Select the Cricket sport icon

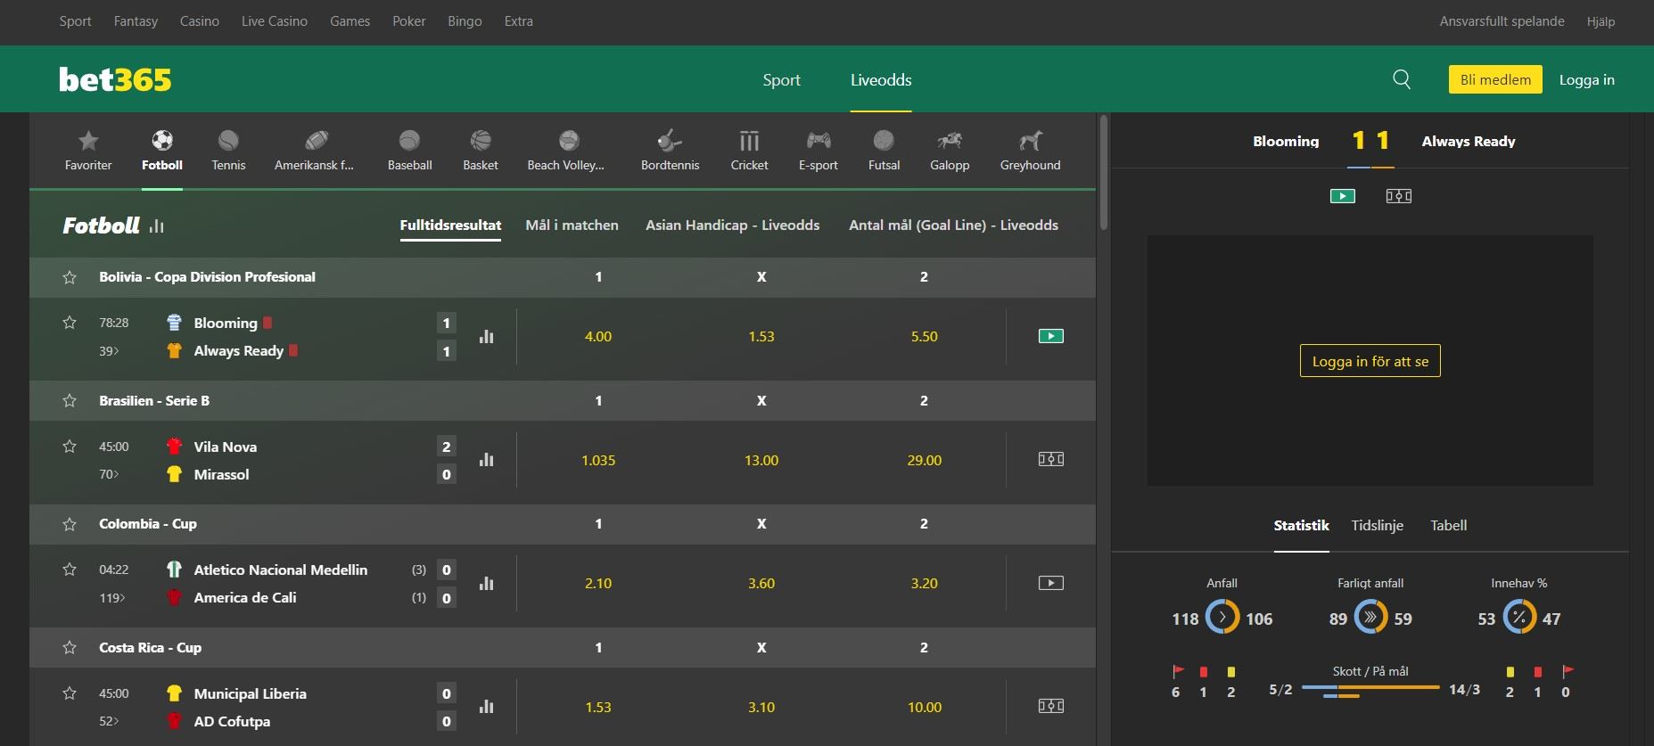(x=749, y=140)
